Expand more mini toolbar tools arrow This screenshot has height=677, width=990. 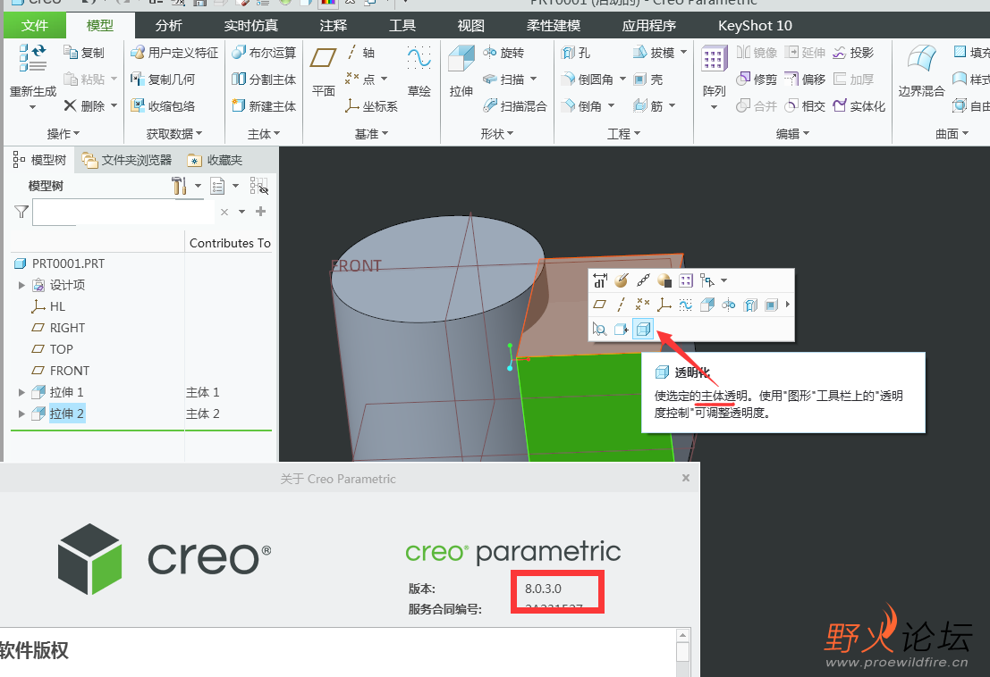click(787, 305)
